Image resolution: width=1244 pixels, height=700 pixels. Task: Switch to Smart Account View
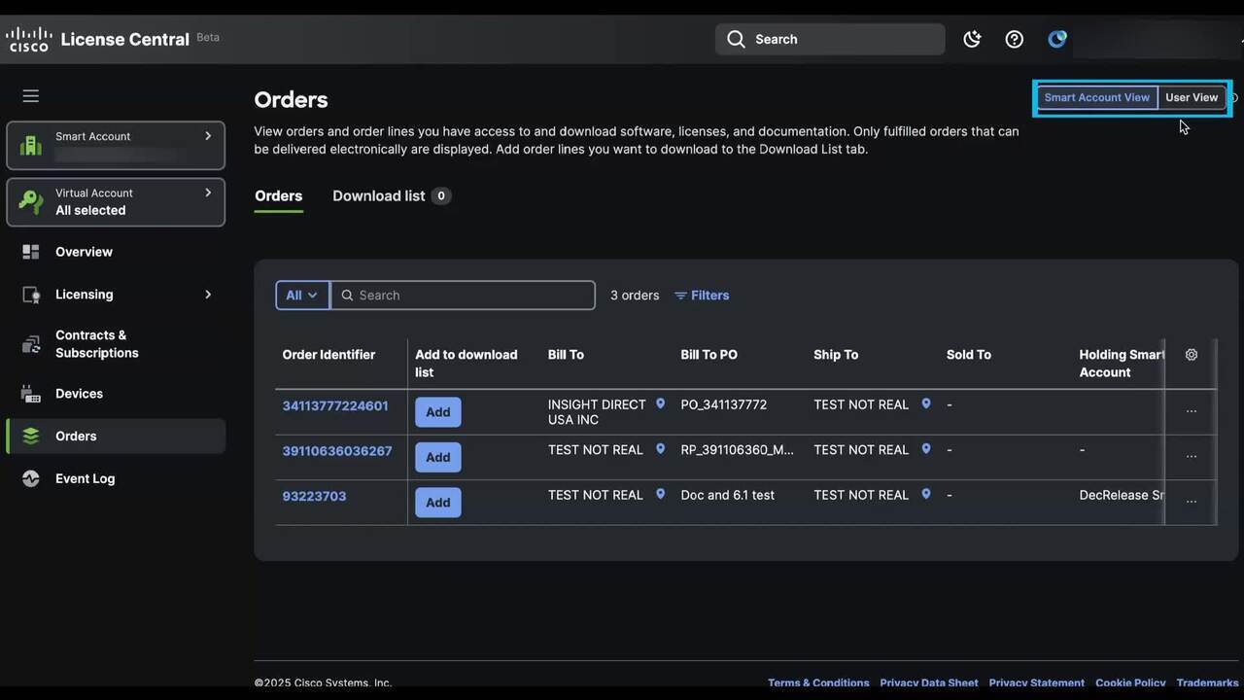pyautogui.click(x=1096, y=97)
